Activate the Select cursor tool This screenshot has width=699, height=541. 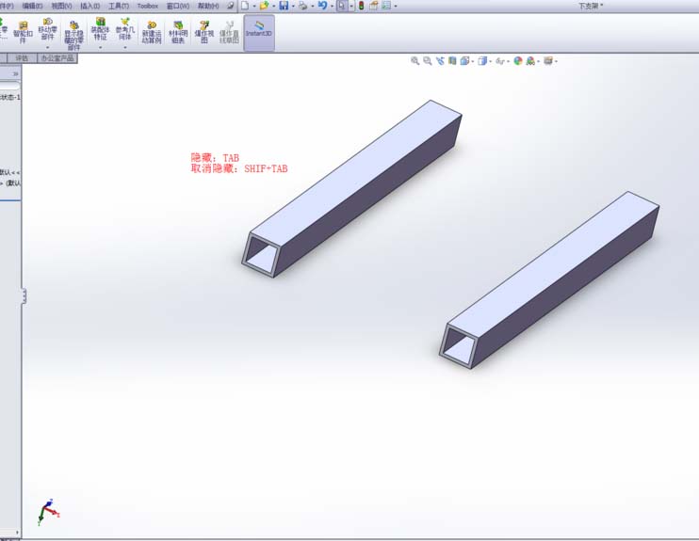click(342, 6)
